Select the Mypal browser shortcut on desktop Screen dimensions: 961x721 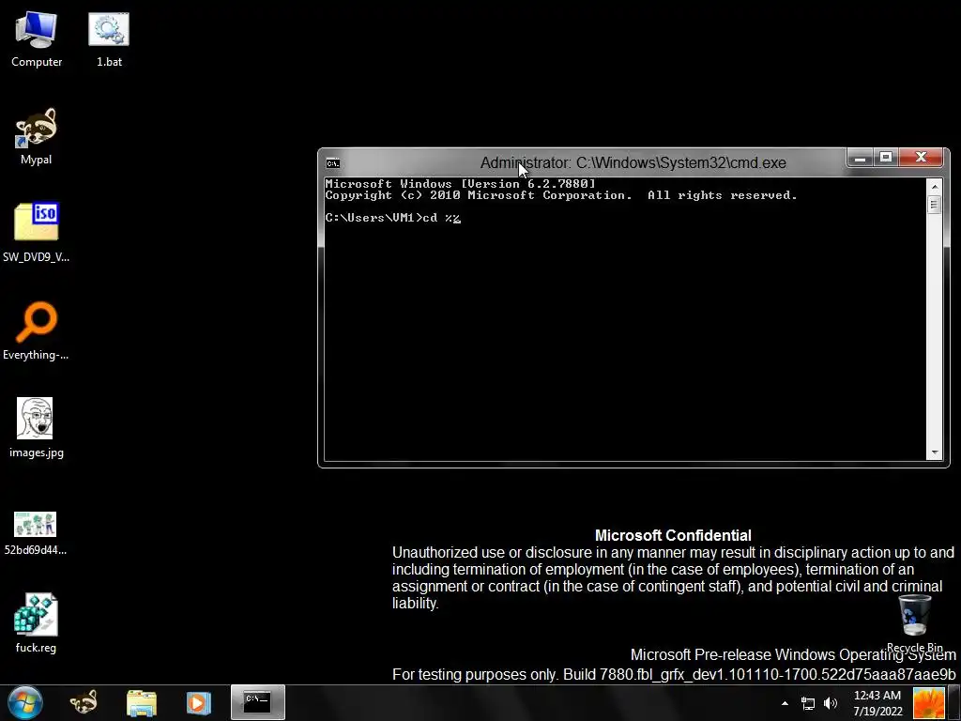[37, 137]
